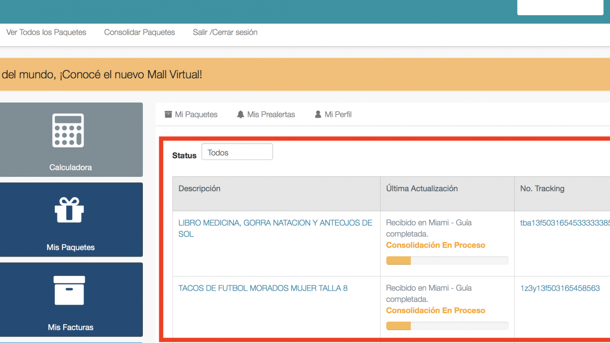
Task: Select Ver Todos los Paquetes menu item
Action: tap(46, 32)
